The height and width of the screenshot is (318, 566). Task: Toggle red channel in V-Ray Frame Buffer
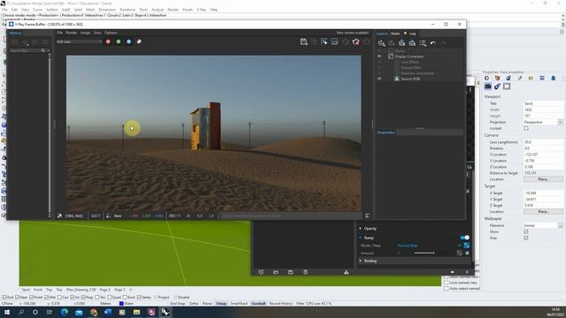108,42
